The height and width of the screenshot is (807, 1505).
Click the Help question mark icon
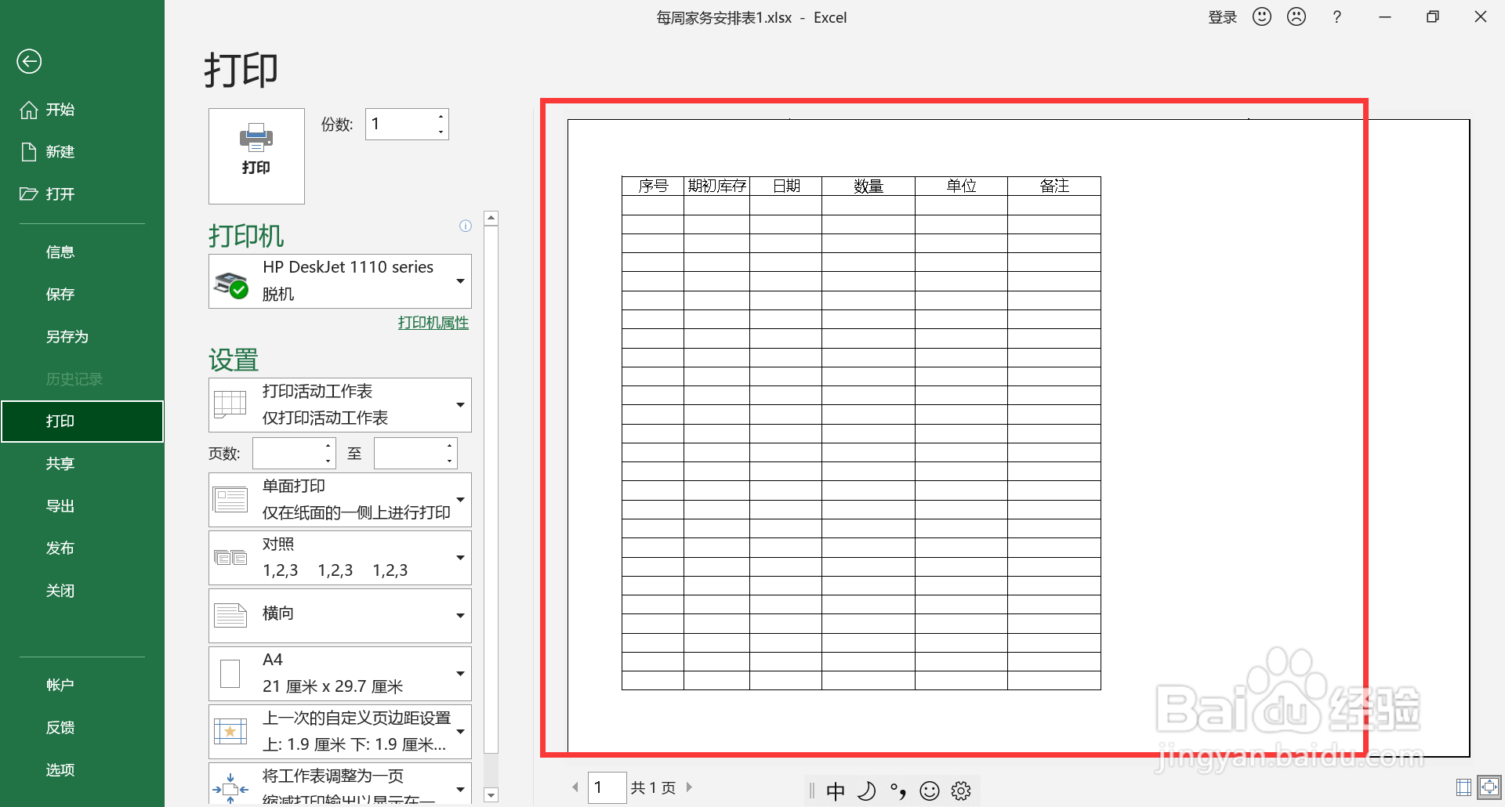coord(1336,16)
